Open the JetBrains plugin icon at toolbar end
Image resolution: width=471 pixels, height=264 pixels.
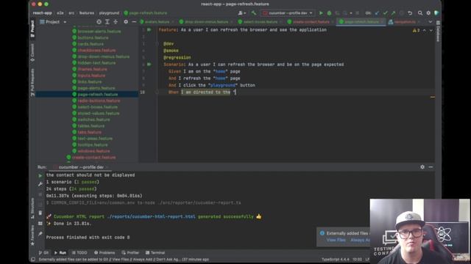tap(436, 13)
